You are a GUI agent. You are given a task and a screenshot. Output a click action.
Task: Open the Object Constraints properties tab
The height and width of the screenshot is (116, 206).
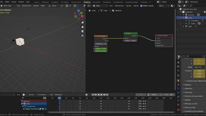pos(178,97)
